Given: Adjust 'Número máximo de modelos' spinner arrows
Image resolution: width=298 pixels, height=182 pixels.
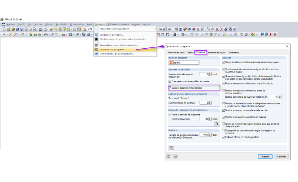Looking at the screenshot, I should pyautogui.click(x=210, y=103).
